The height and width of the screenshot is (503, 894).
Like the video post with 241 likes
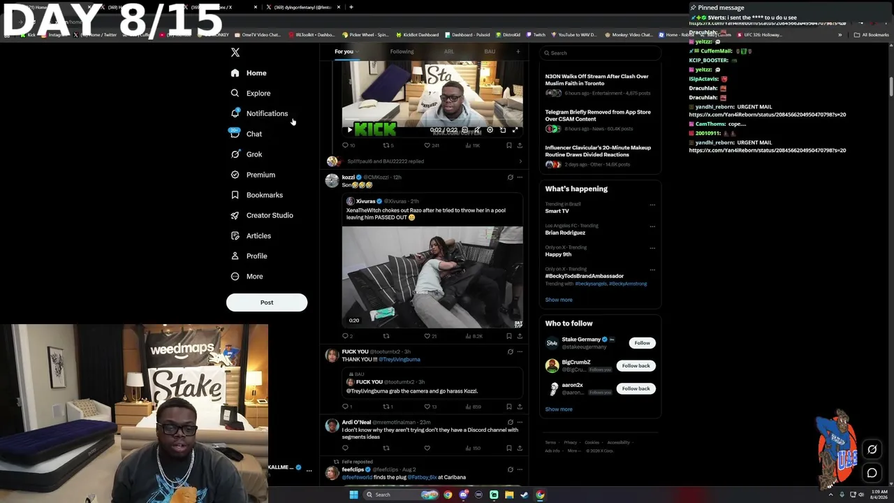point(431,145)
